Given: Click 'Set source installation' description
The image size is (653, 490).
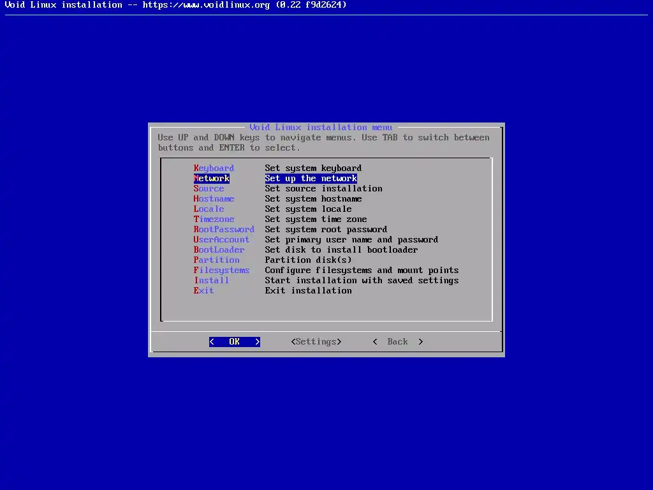Looking at the screenshot, I should click(x=323, y=188).
